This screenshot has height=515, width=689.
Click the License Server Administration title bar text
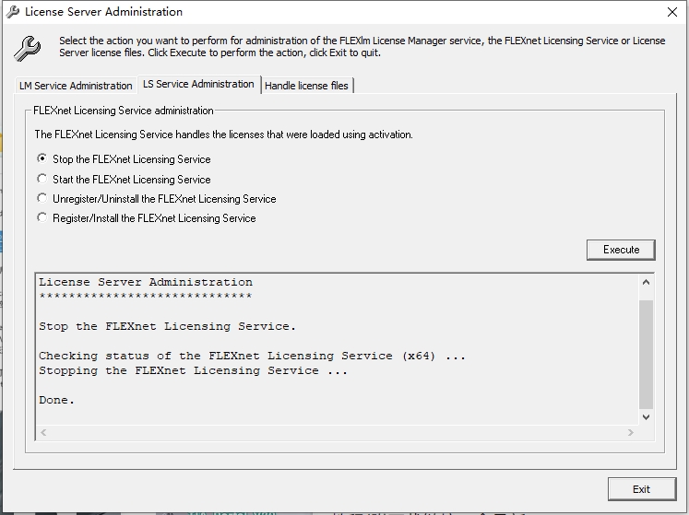[103, 12]
